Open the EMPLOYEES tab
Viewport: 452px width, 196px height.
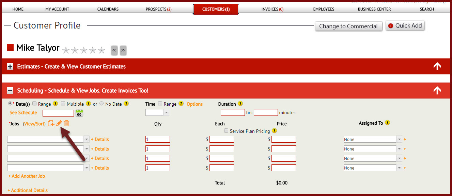tap(324, 9)
